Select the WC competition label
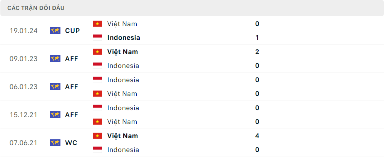Viewport: 385px width, 157px height. point(71,143)
